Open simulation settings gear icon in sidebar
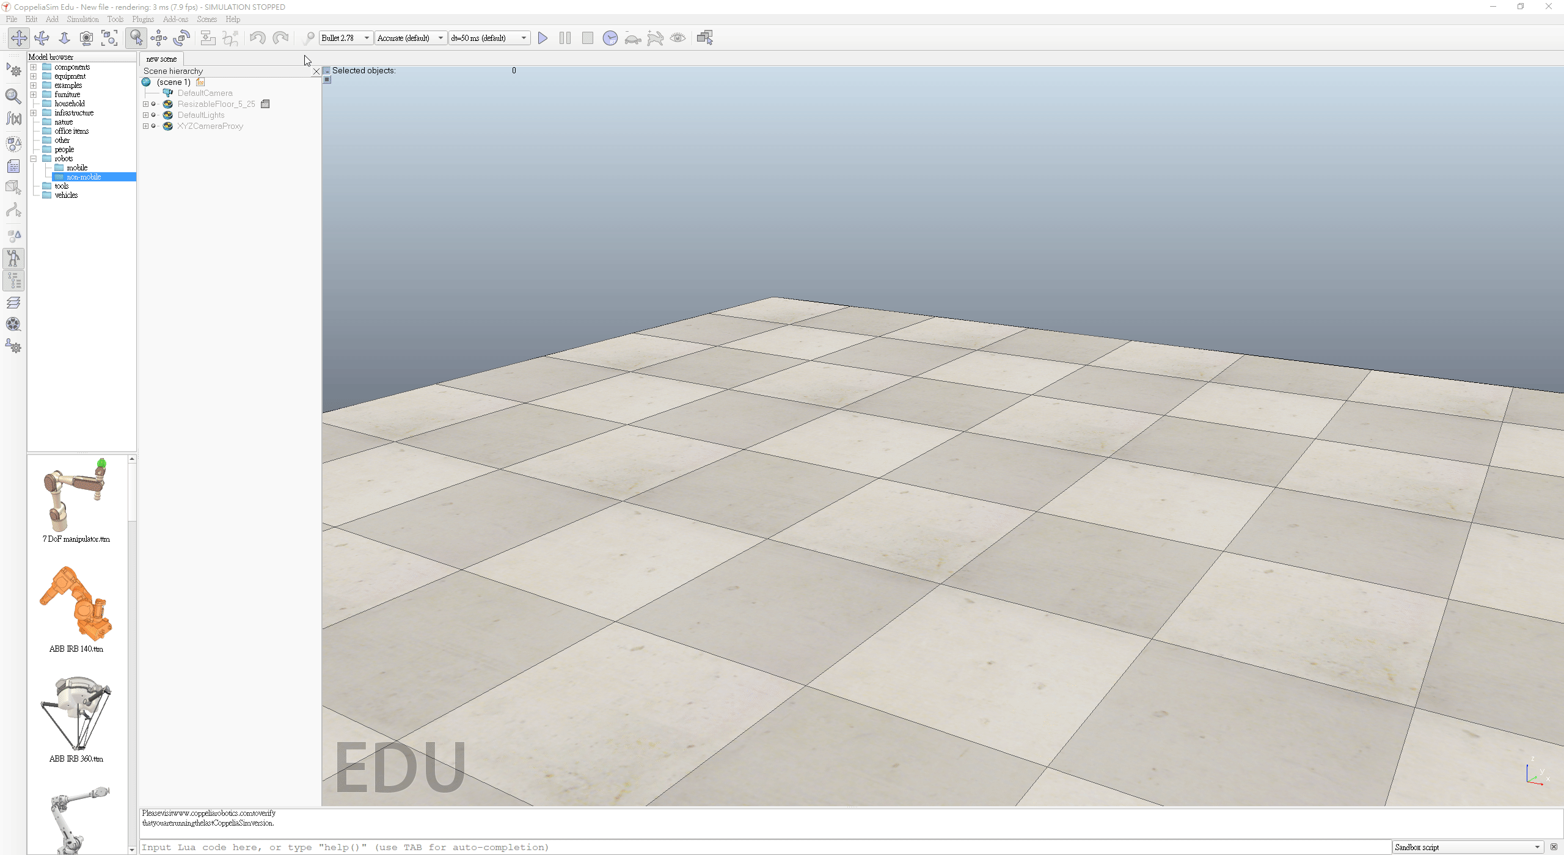The image size is (1564, 855). click(13, 70)
